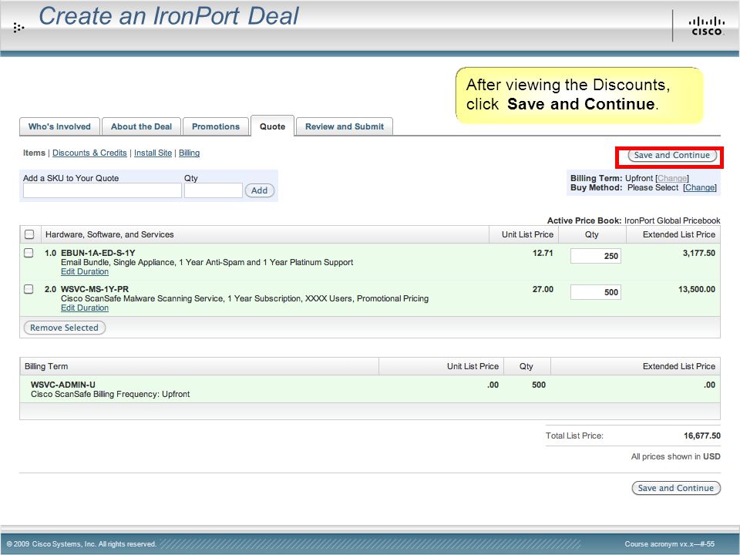740x555 pixels.
Task: Click Edit Duration under EBUN-1A-ED-S-1Y
Action: pos(85,272)
